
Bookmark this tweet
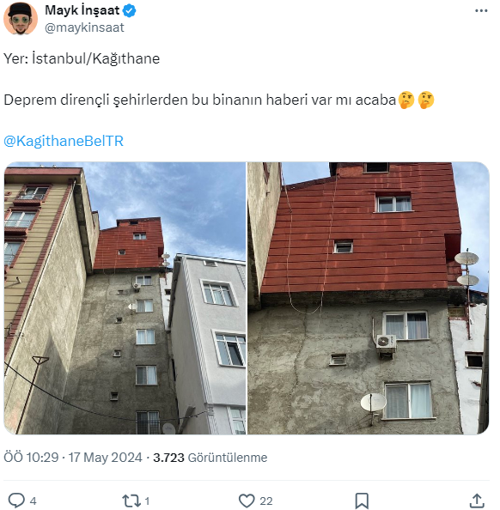point(362,501)
